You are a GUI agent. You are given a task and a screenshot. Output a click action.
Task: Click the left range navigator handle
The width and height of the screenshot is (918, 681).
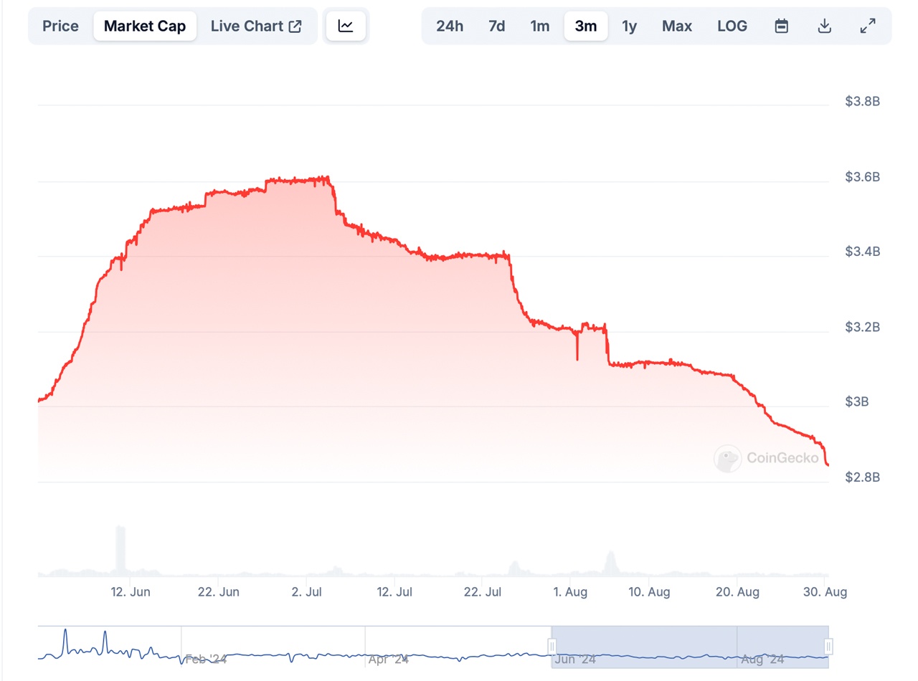[552, 647]
